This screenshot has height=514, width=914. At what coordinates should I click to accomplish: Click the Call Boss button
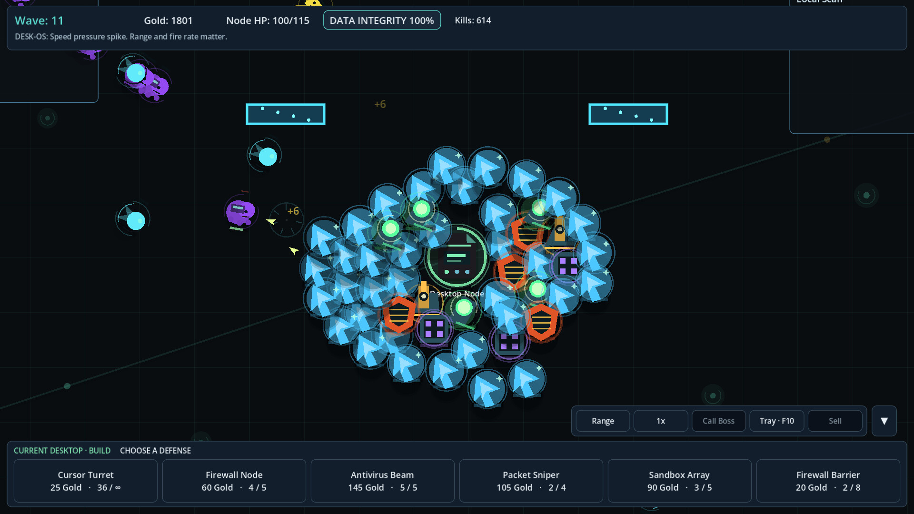[718, 421]
